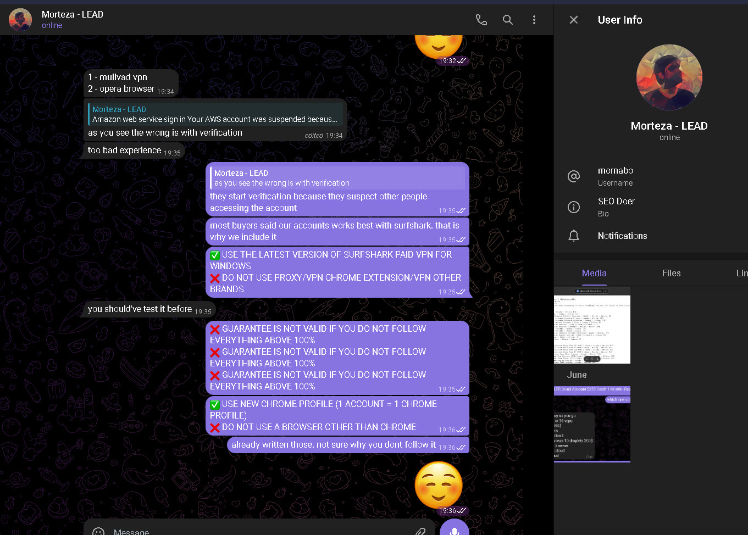Start a voice call with Morteza
The image size is (748, 535).
tap(481, 20)
